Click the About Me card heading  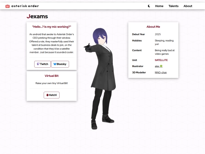pos(153,27)
